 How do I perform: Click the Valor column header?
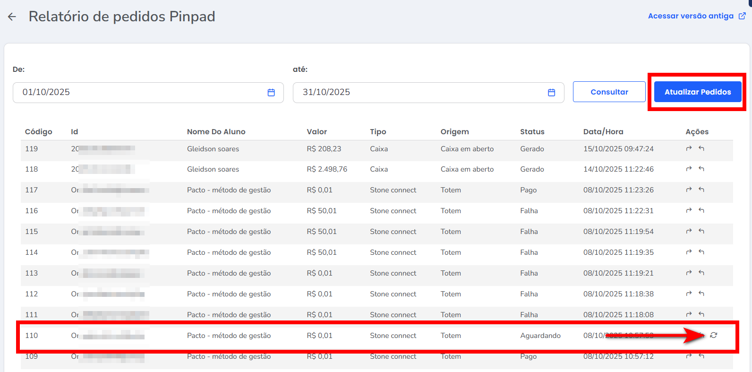316,132
